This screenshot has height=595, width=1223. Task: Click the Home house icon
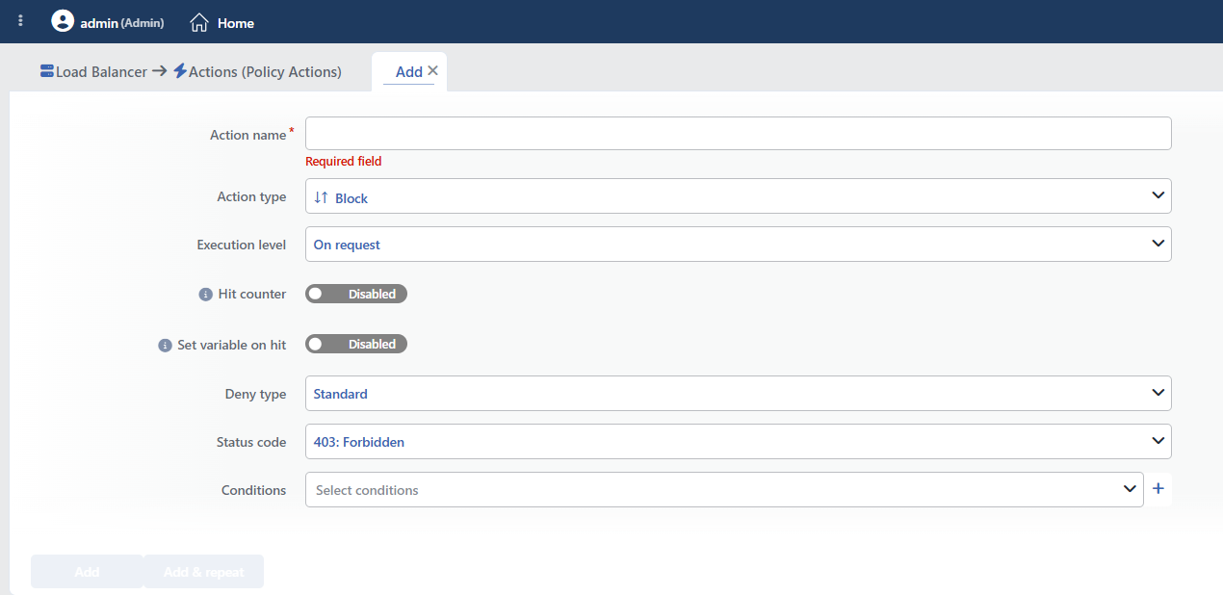[199, 22]
